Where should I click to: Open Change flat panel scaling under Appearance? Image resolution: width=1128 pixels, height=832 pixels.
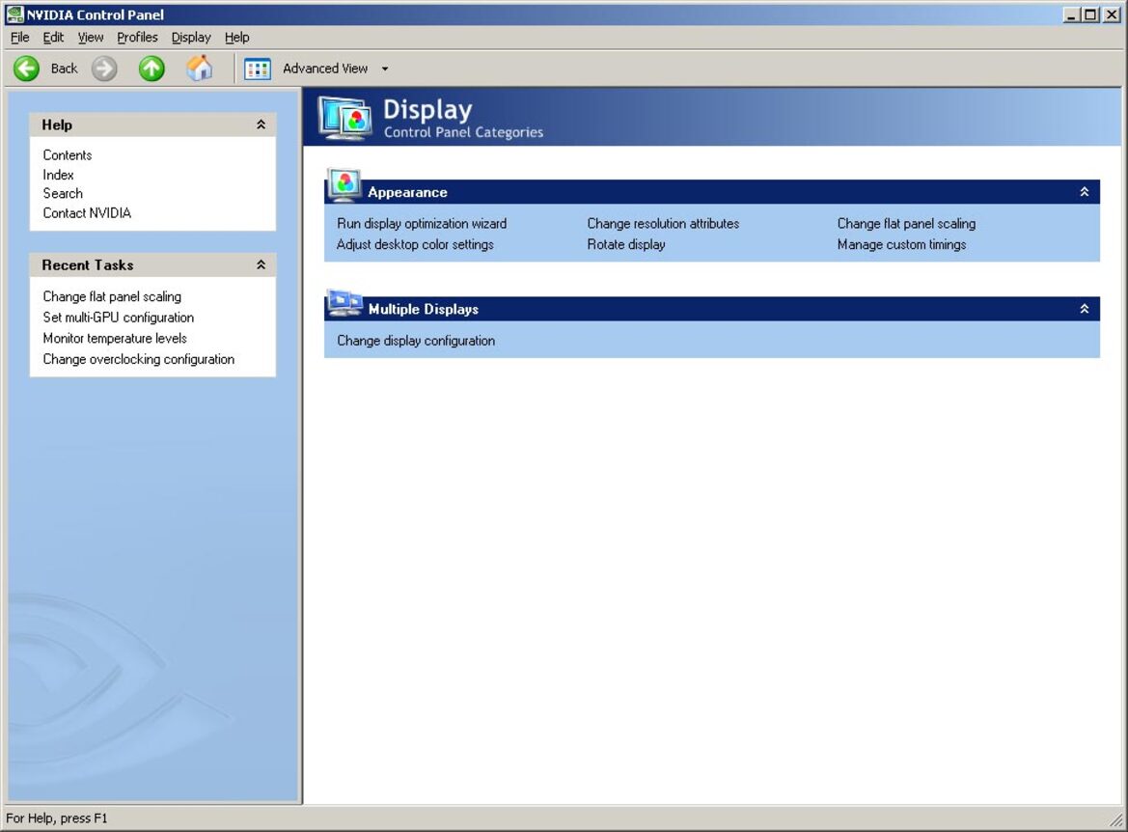click(x=906, y=224)
